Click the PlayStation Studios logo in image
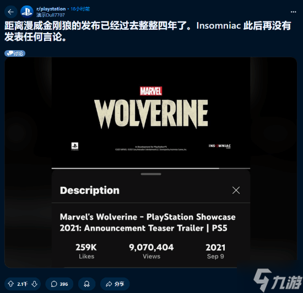The image size is (303, 293). tap(75, 146)
